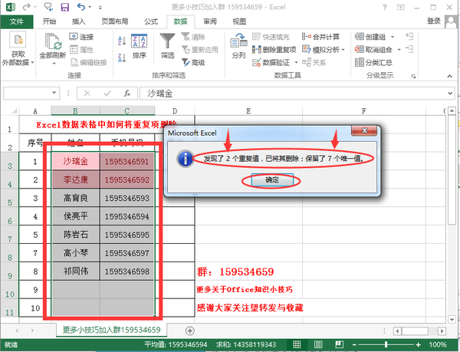Collapse the ribbon with chevron
Screen dimensions: 460x352
(x=450, y=76)
